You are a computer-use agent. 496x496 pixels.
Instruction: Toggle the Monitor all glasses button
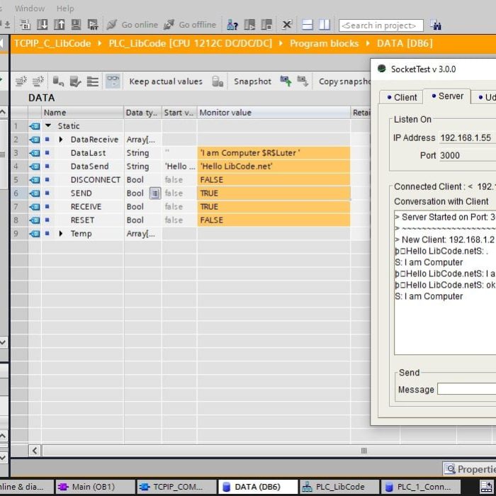[x=113, y=81]
